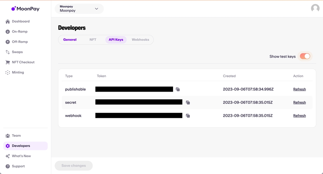Click the Team people icon
323x174 pixels.
pos(8,136)
